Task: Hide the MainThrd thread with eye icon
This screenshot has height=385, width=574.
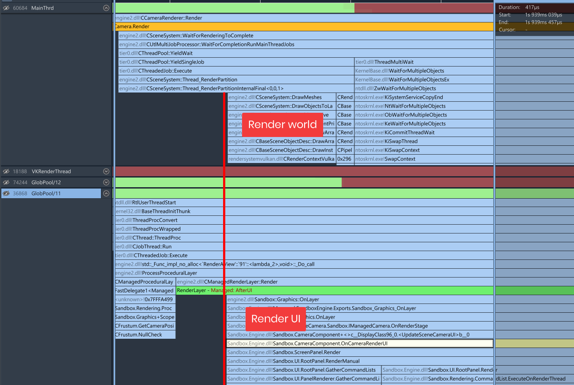Action: click(6, 8)
